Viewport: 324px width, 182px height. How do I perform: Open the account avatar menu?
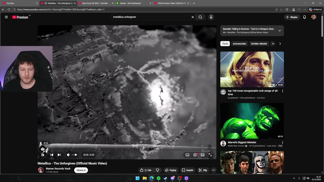tap(314, 17)
